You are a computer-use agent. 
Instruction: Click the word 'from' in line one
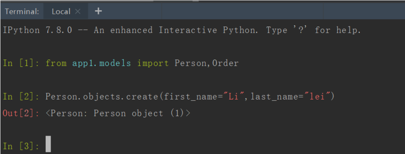(x=56, y=63)
